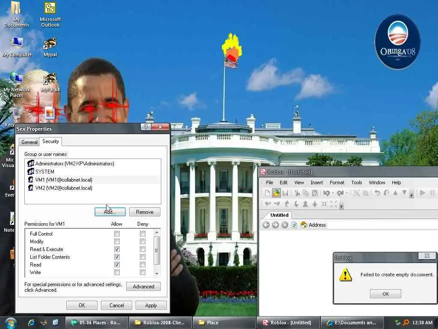438x329 pixels.
Task: Uncheck Allow for List Folder Contents
Action: pyautogui.click(x=117, y=257)
